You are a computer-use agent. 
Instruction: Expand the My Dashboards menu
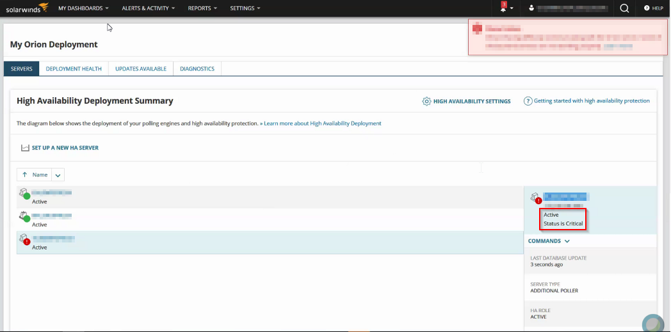point(83,8)
